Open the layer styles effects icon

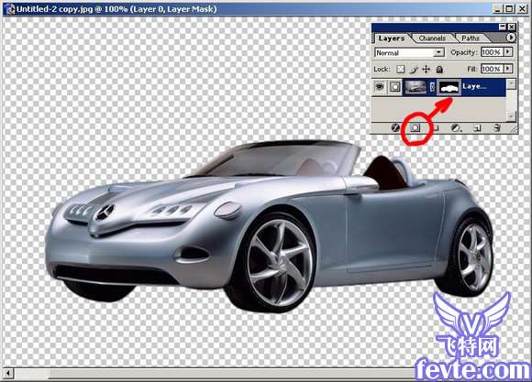pos(395,127)
